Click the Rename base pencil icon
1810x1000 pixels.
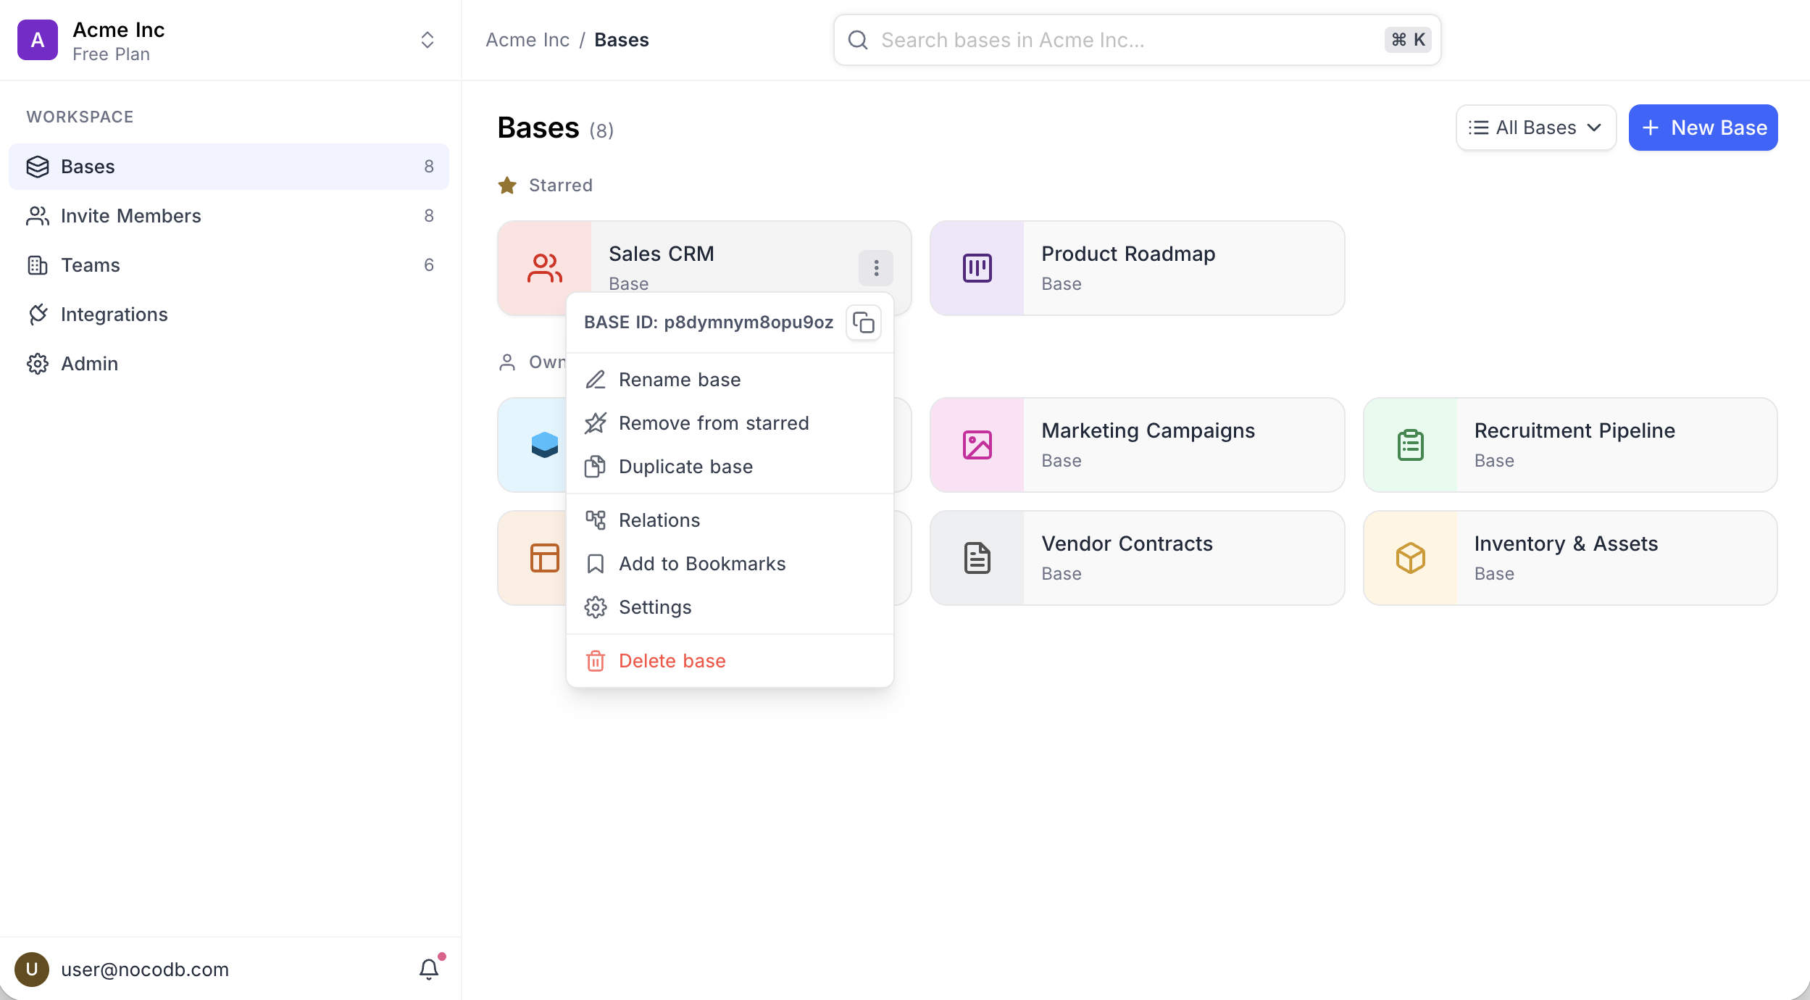[596, 380]
